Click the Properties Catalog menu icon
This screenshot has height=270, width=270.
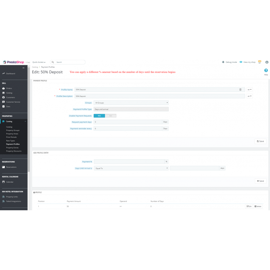point(3,122)
